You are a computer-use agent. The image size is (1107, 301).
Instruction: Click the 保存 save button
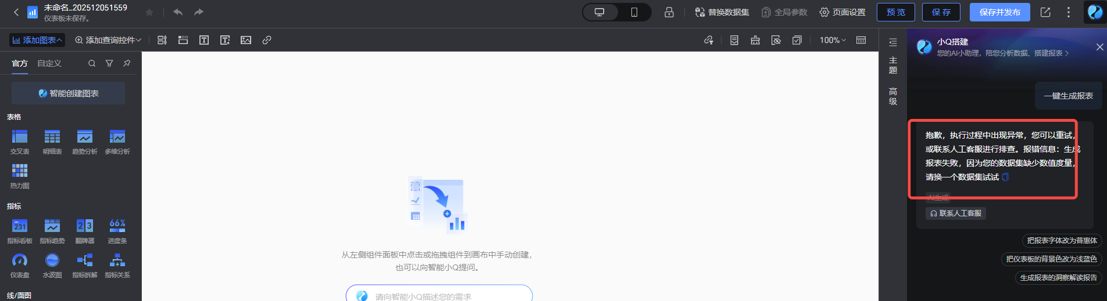tap(941, 12)
